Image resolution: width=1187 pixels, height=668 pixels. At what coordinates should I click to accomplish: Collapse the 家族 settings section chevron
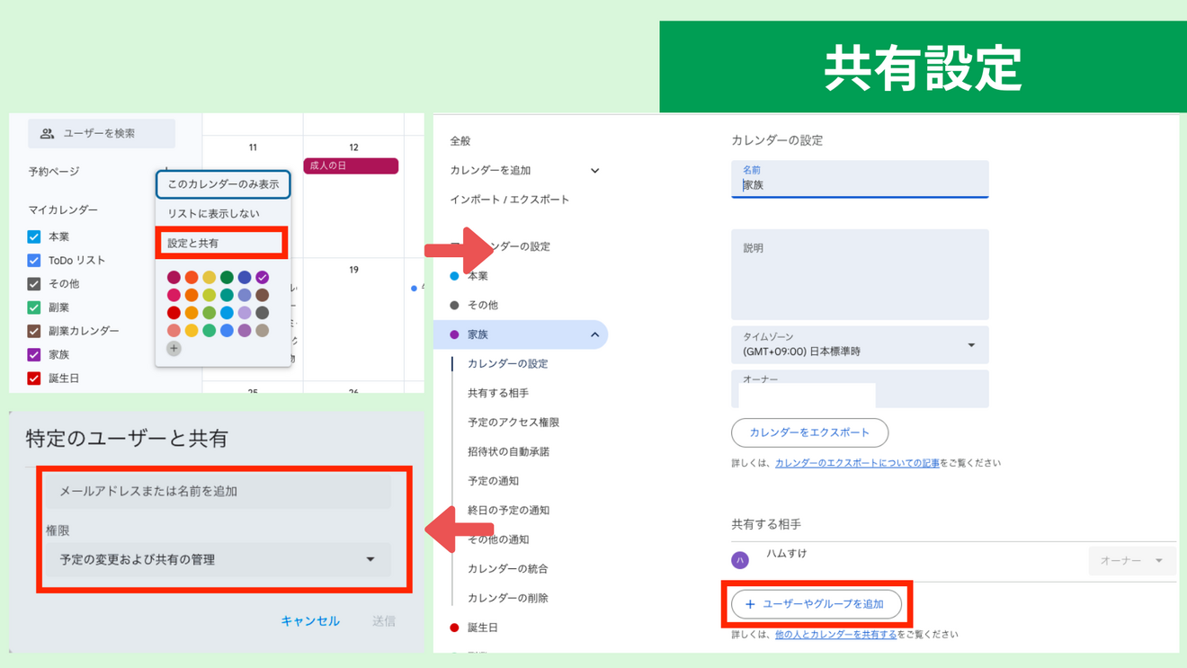[594, 334]
